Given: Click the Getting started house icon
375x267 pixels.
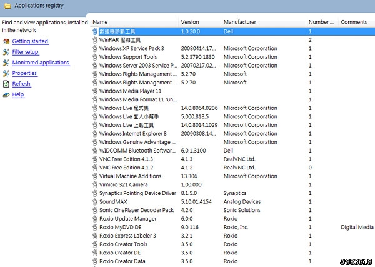Looking at the screenshot, I should (6, 41).
